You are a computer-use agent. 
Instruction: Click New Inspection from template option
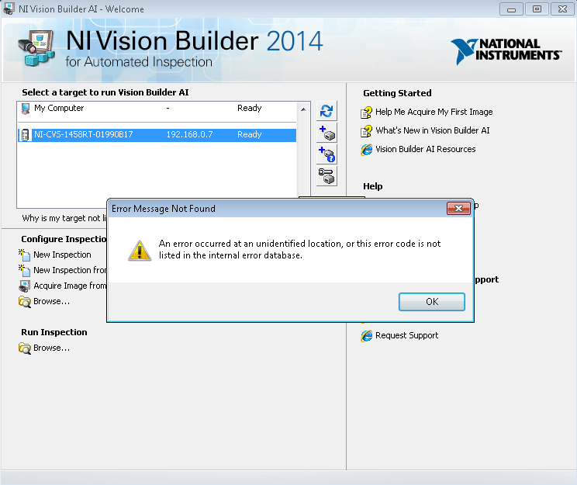pos(70,270)
